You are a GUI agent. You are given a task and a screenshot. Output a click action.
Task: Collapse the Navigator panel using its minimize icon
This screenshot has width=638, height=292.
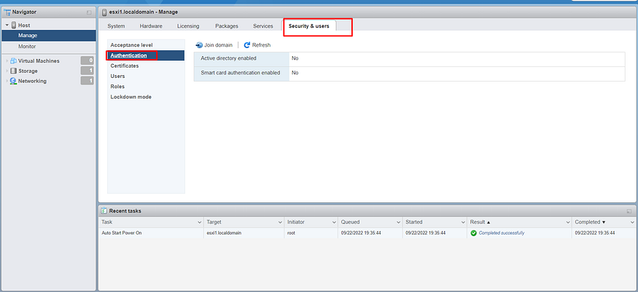[x=89, y=12]
